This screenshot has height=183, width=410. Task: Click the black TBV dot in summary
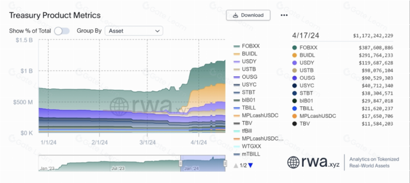pos(295,123)
